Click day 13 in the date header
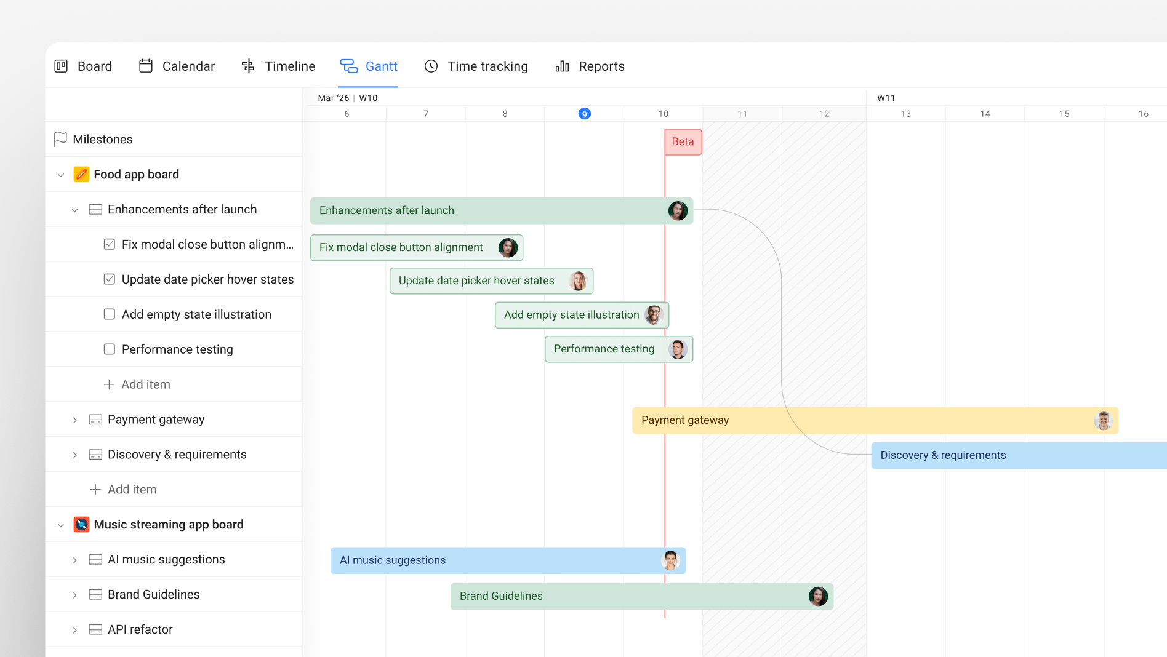 [906, 114]
